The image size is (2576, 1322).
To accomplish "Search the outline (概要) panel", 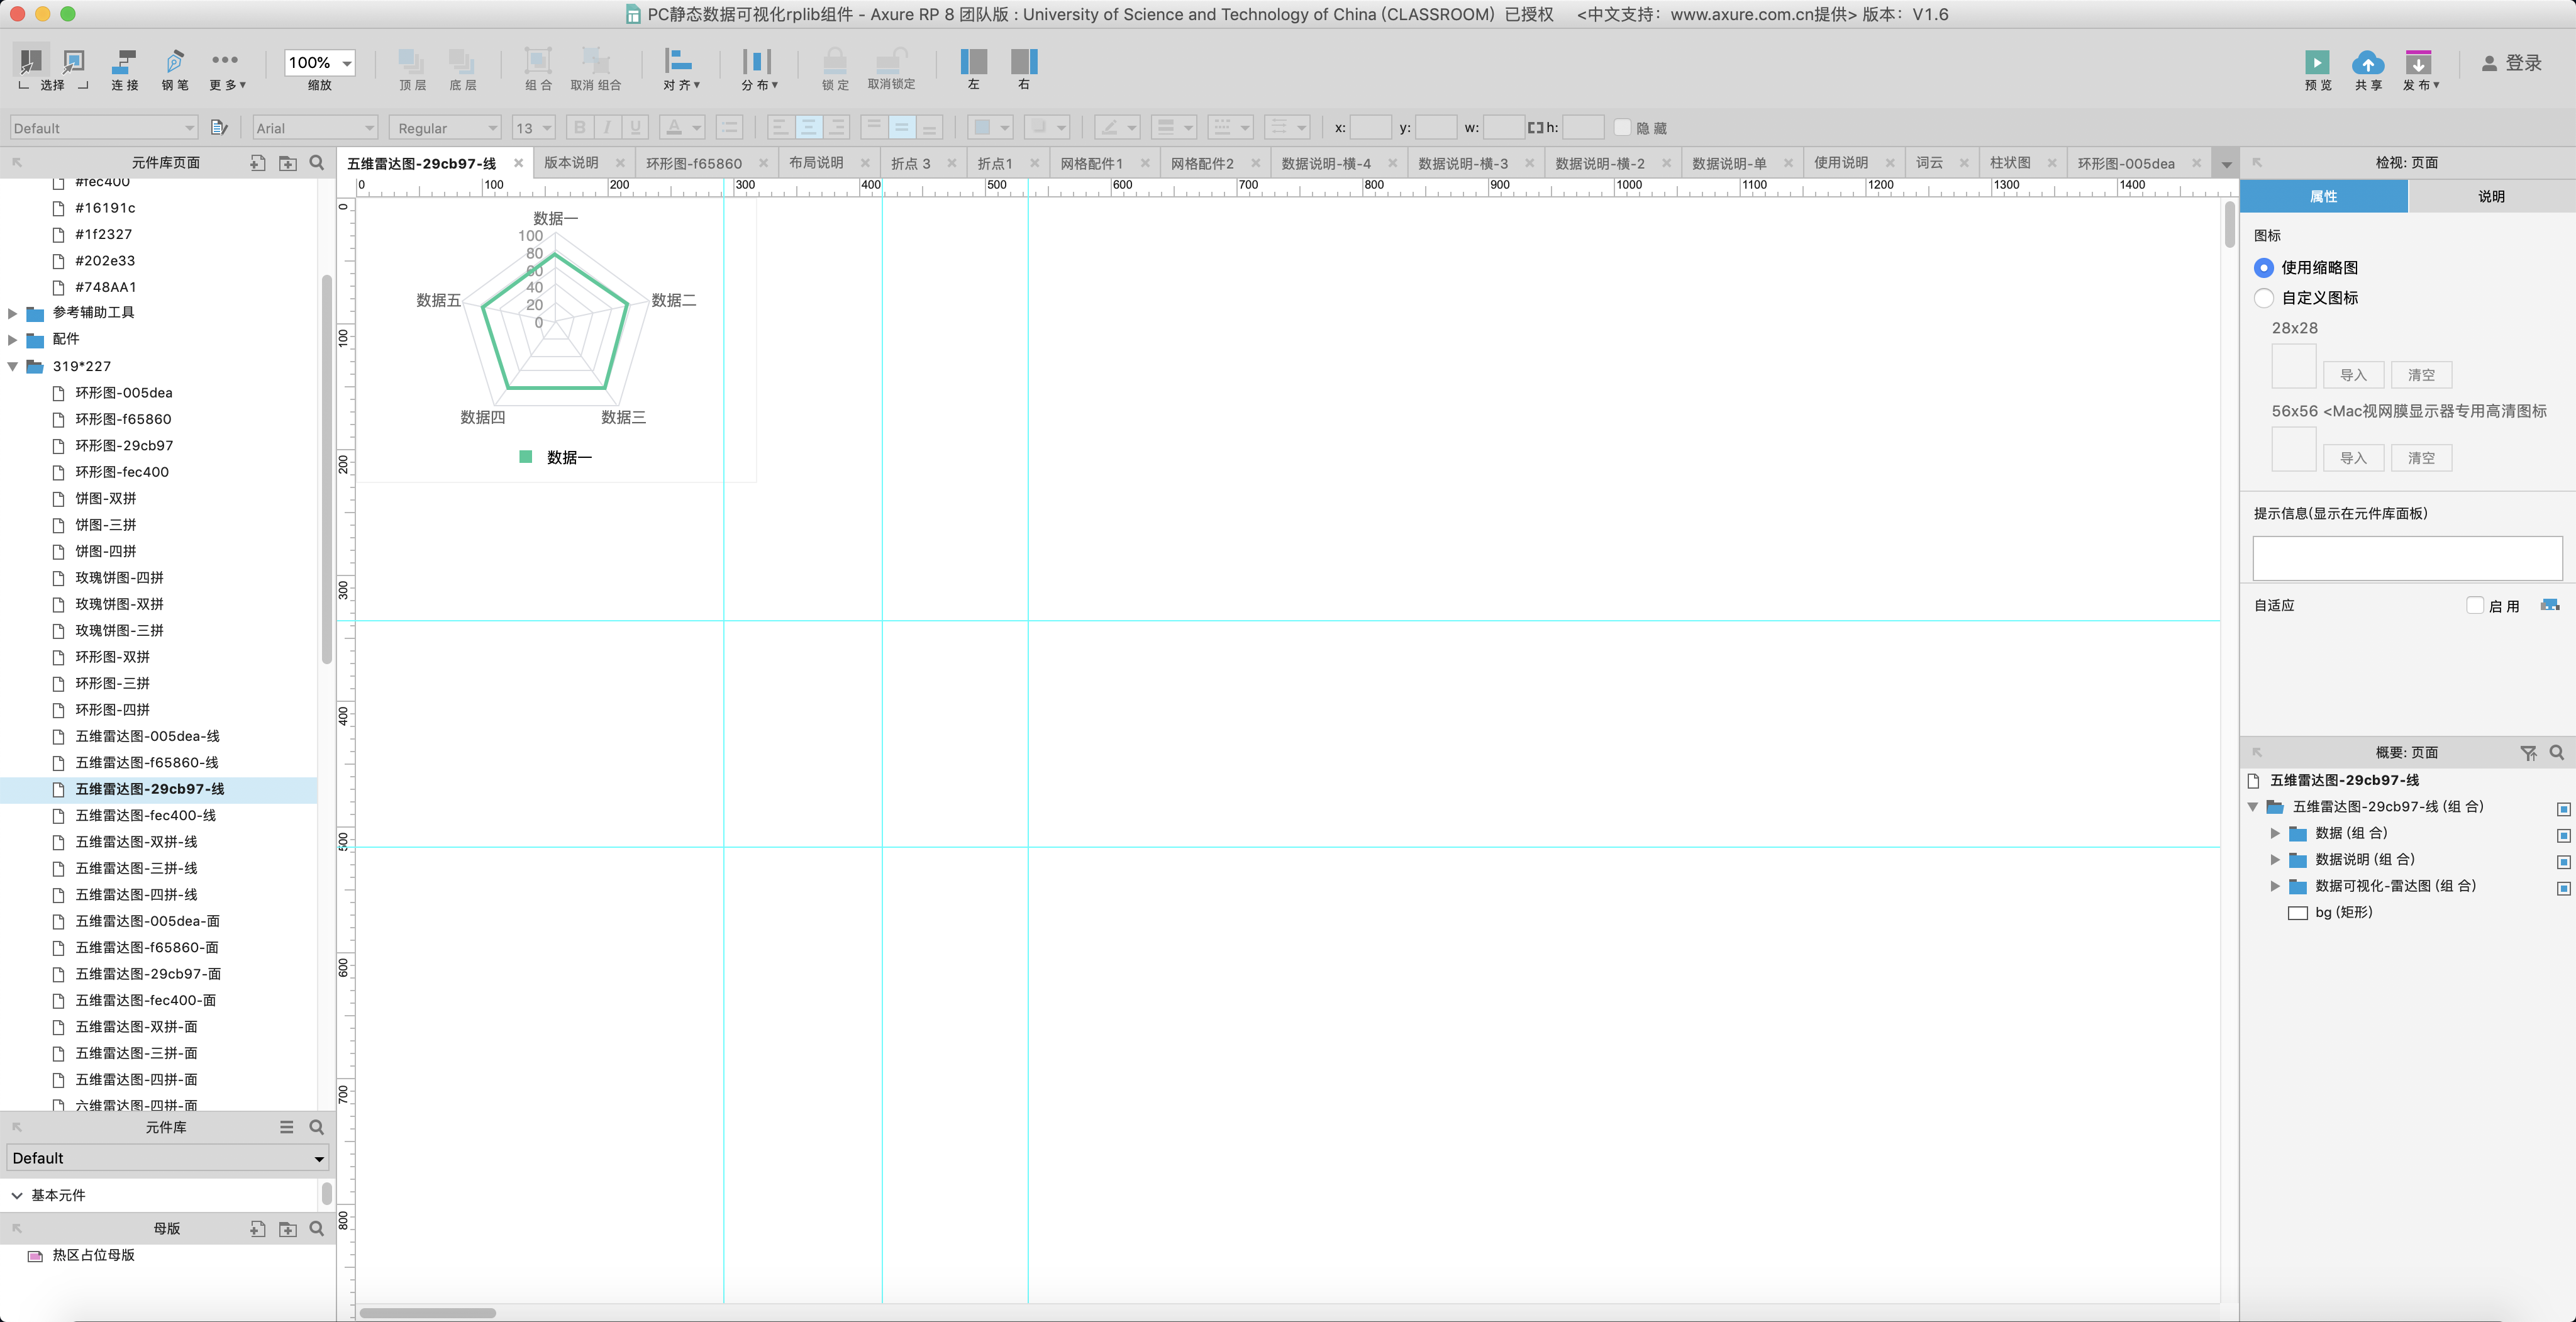I will 2557,752.
